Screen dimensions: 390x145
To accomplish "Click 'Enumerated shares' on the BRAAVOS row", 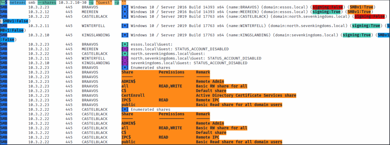I will tap(150, 68).
